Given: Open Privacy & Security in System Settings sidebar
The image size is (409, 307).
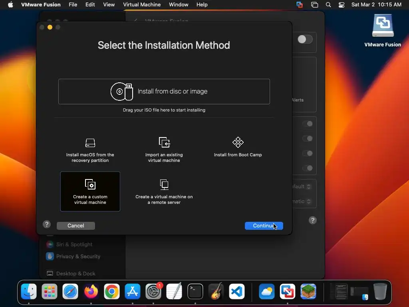Looking at the screenshot, I should click(x=73, y=256).
